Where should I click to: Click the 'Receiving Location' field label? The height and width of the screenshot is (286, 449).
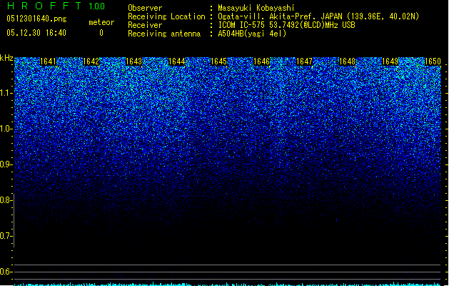(166, 16)
